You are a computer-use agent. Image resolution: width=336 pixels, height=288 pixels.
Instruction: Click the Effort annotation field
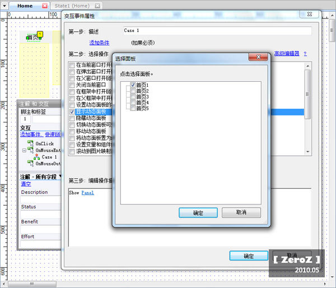click(x=41, y=244)
